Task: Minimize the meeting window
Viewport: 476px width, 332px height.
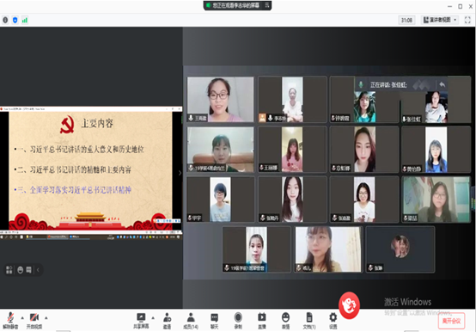Action: pyautogui.click(x=449, y=6)
